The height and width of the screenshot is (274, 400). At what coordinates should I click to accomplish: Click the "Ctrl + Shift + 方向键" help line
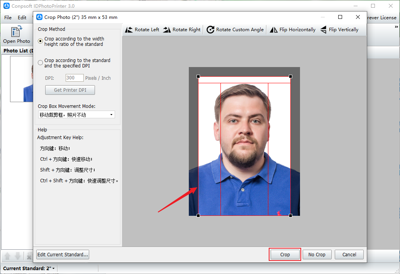click(79, 181)
